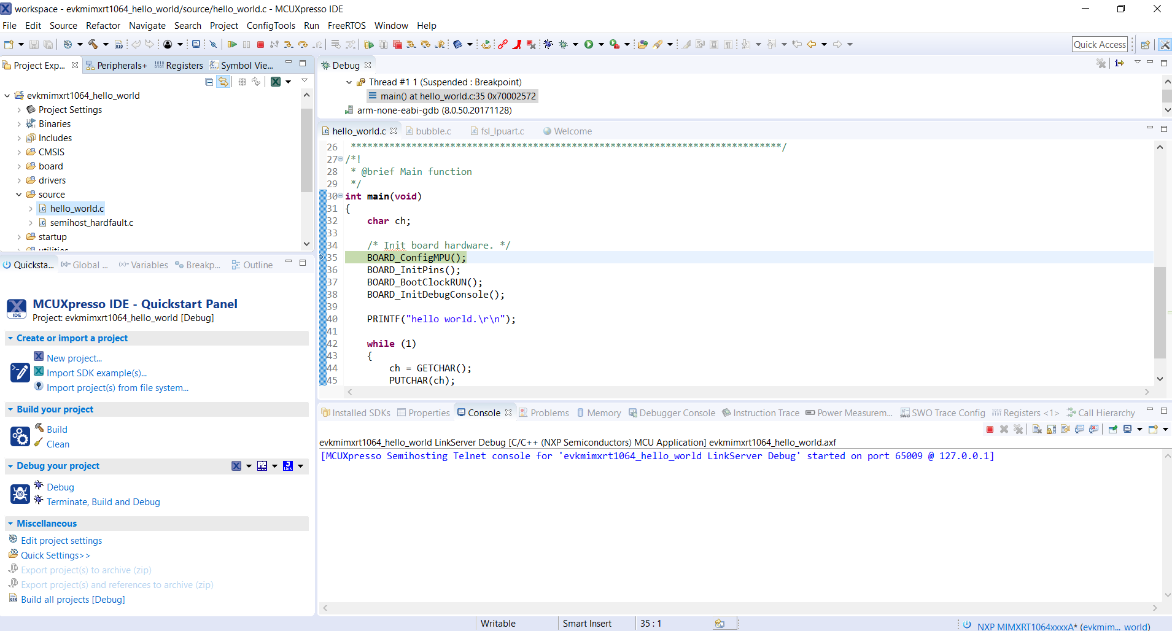
Task: Click the 'Import SDK example(s)...' link
Action: click(96, 373)
